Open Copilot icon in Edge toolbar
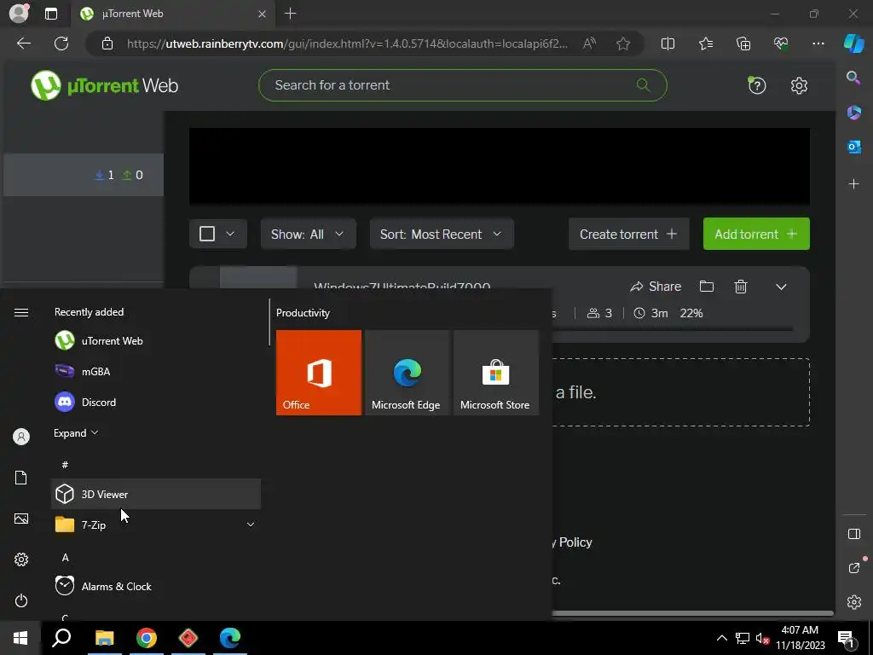Screen dimensions: 873x655 point(854,43)
